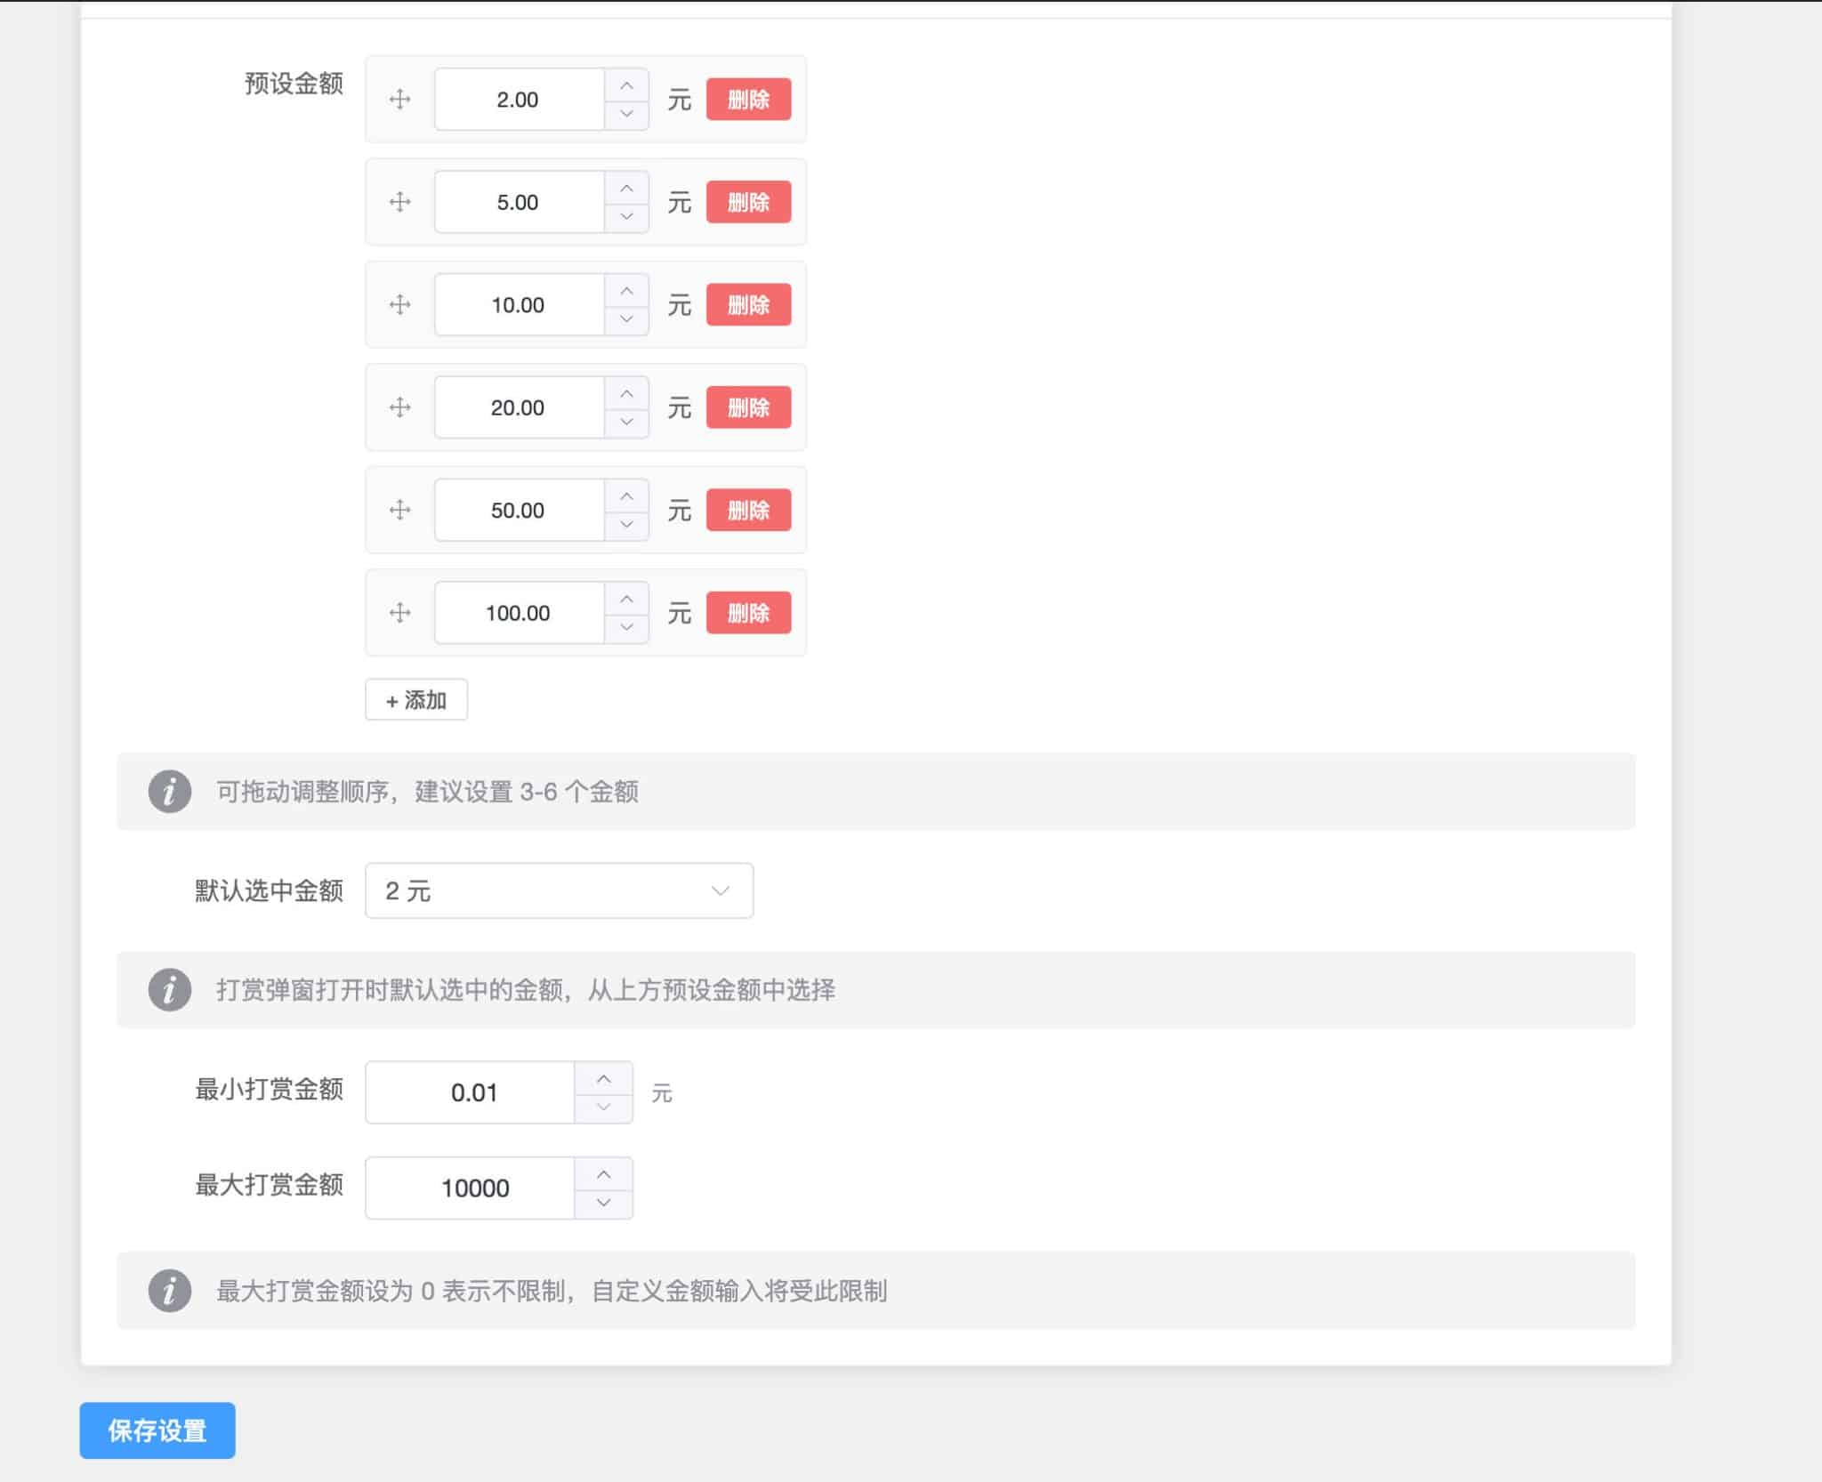Viewport: 1822px width, 1482px height.
Task: Grab the drag handle of the 20.00 row
Action: tap(399, 407)
